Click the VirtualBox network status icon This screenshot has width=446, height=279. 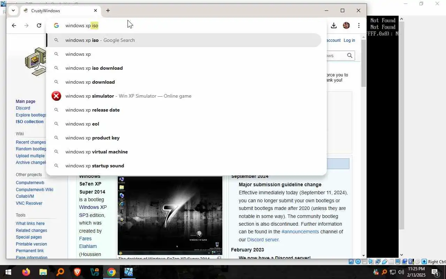coord(378,262)
